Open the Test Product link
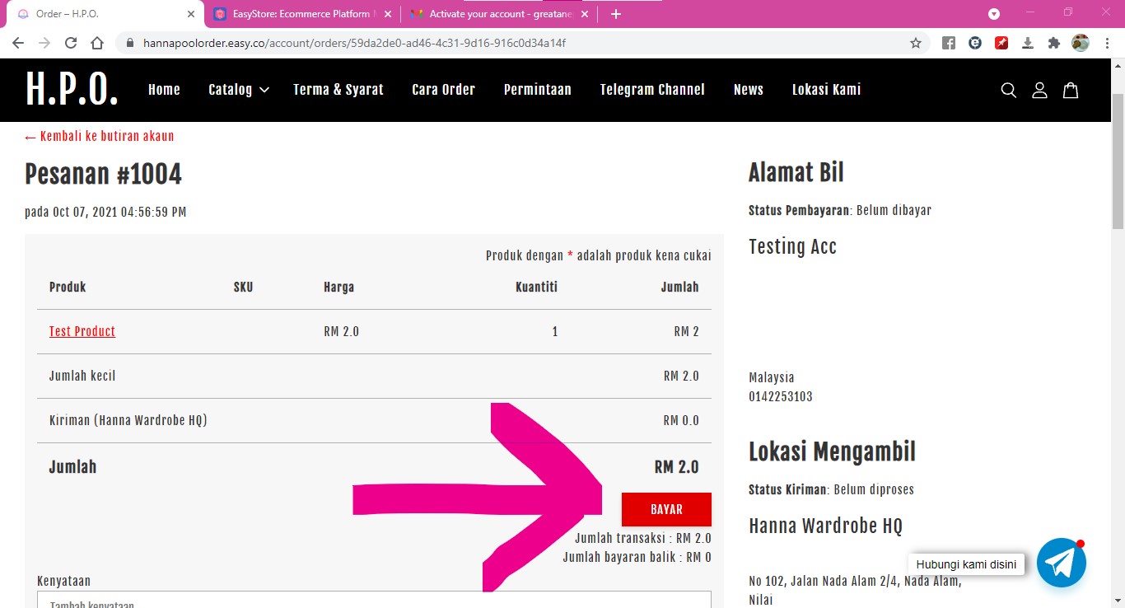Image resolution: width=1125 pixels, height=608 pixels. tap(82, 331)
